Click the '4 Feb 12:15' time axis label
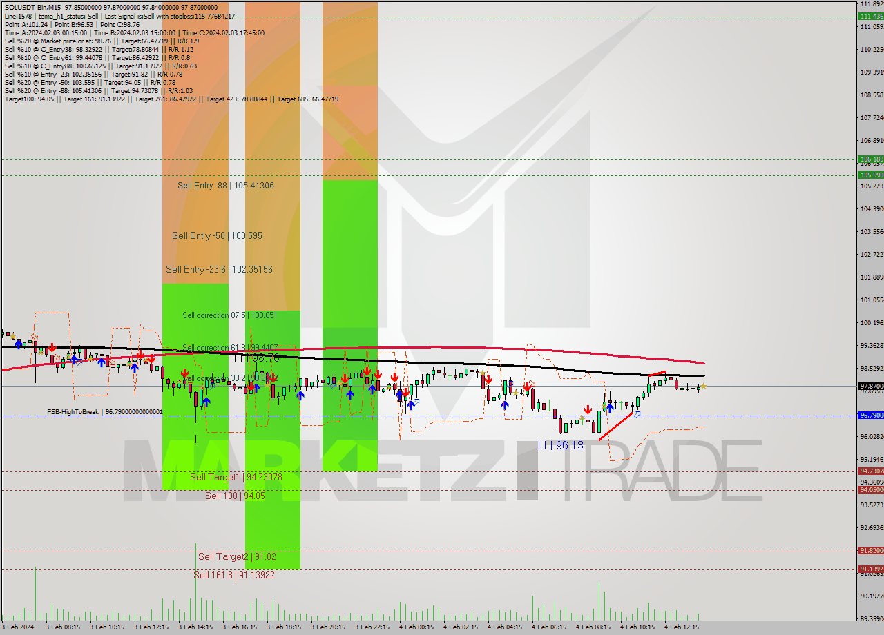 [681, 627]
